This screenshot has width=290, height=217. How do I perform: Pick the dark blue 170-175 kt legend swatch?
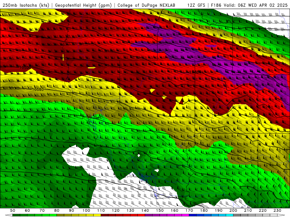click(x=193, y=215)
